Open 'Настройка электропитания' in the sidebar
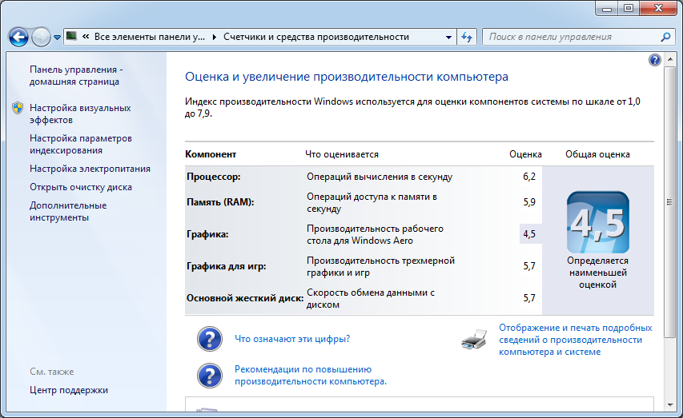Viewport: 683px width, 418px height. click(x=90, y=169)
